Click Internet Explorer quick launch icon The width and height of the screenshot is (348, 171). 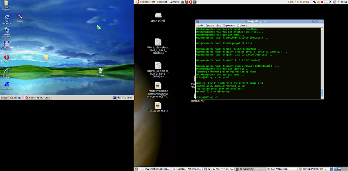pyautogui.click(x=15, y=98)
